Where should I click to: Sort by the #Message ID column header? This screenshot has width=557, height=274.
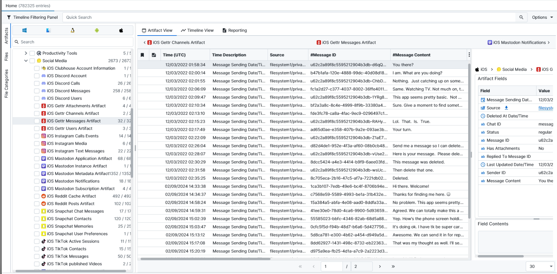349,55
